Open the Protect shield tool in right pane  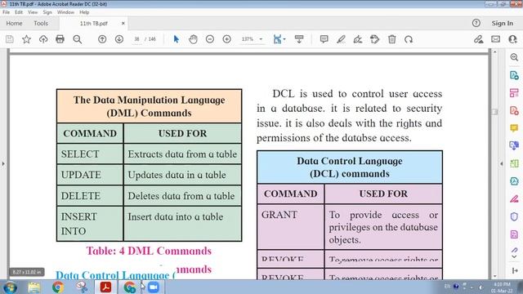click(x=514, y=216)
